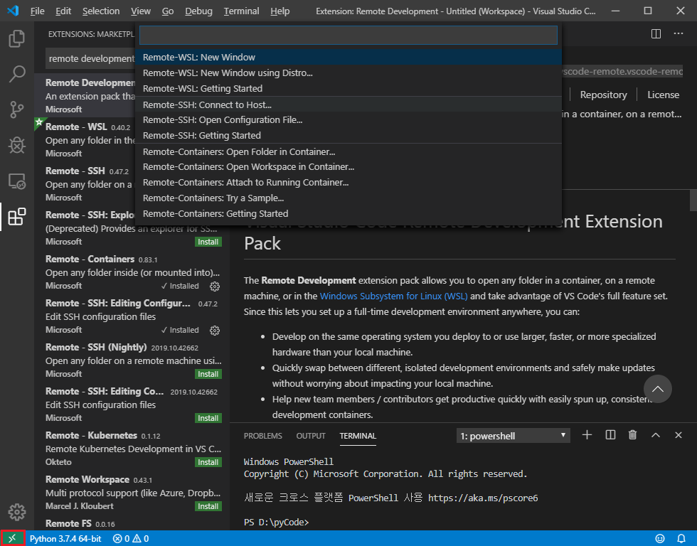Open manage gear for Remote - Containers
Viewport: 697px width, 546px height.
point(215,286)
